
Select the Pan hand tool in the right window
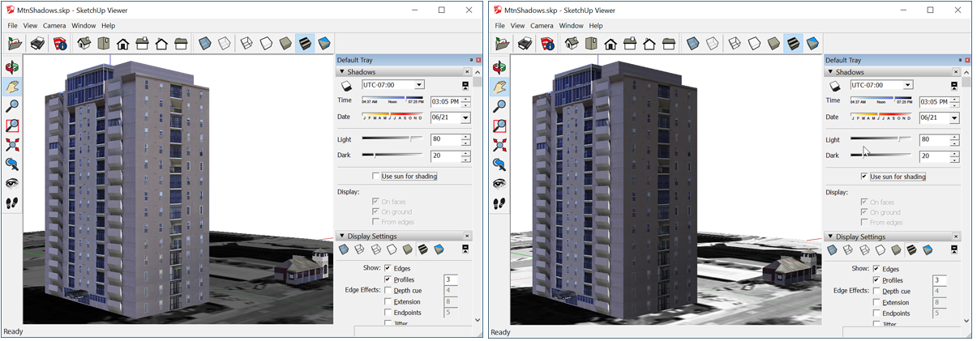(500, 87)
